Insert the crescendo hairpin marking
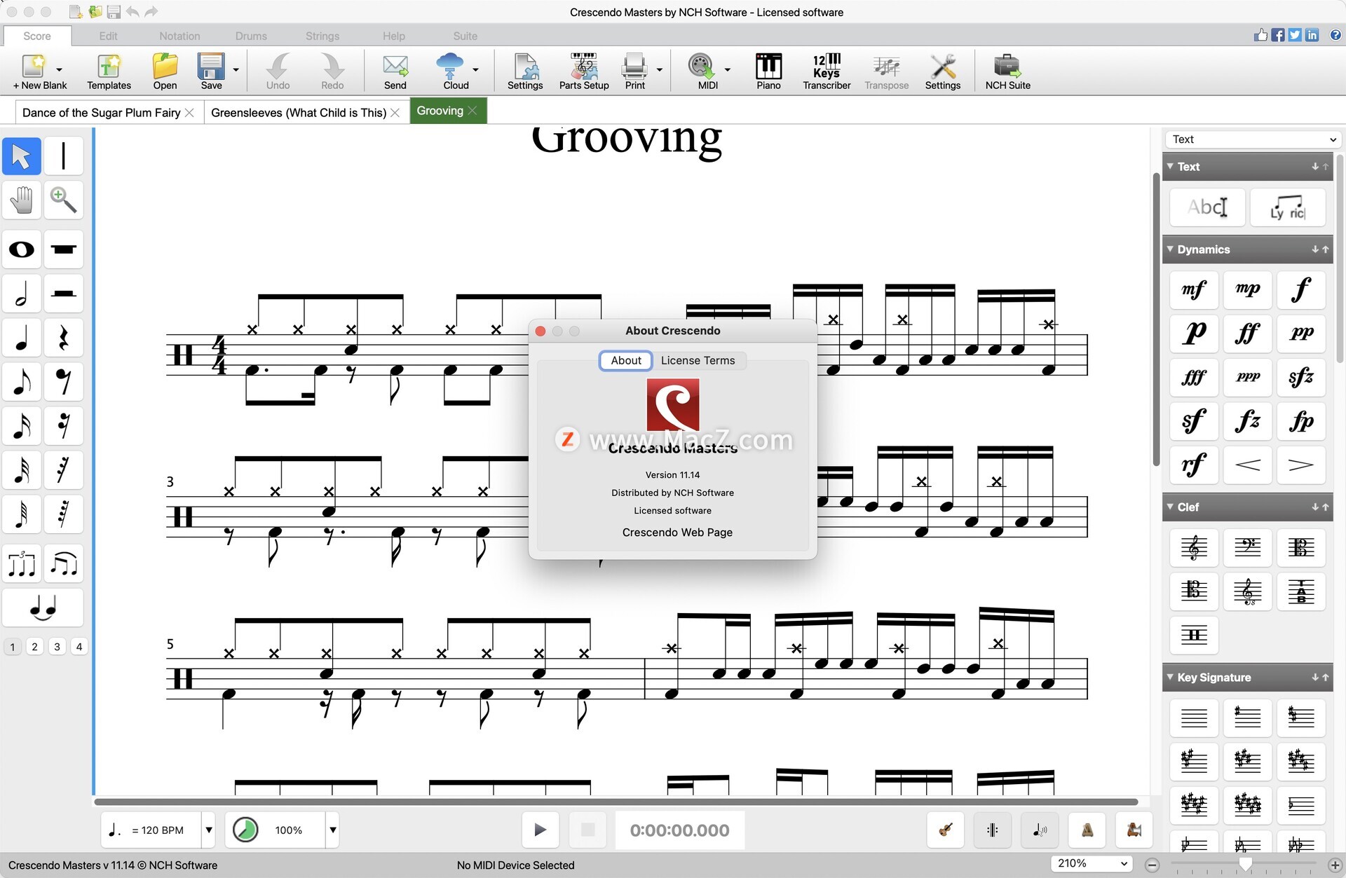Screen dimensions: 1346x878 (x=1247, y=465)
